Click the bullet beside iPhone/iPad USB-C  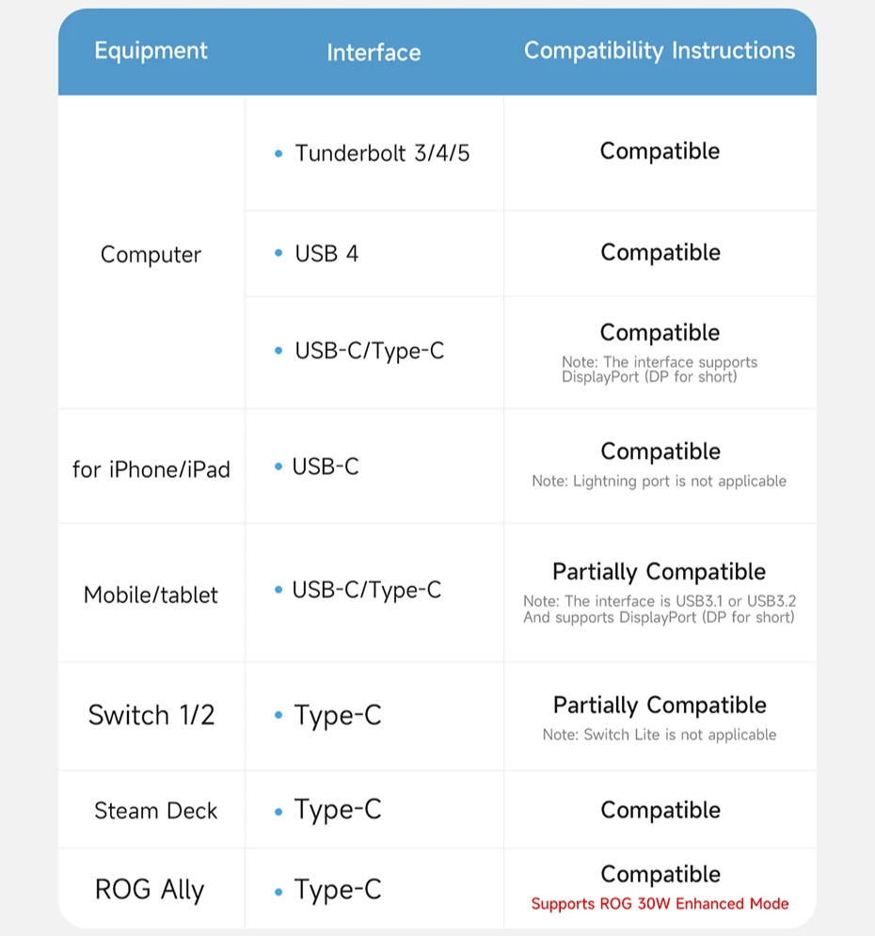(x=278, y=467)
